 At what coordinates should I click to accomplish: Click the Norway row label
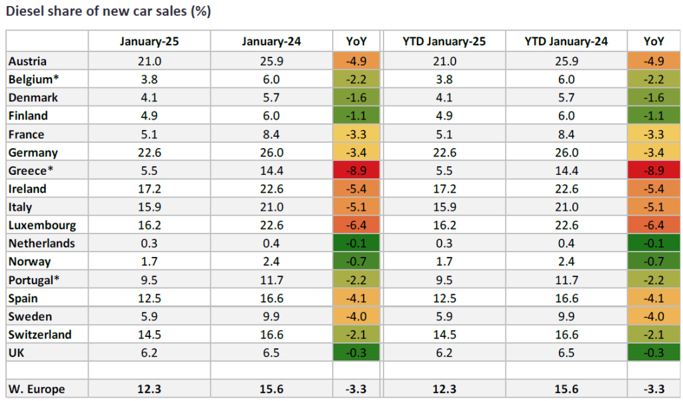tap(30, 262)
